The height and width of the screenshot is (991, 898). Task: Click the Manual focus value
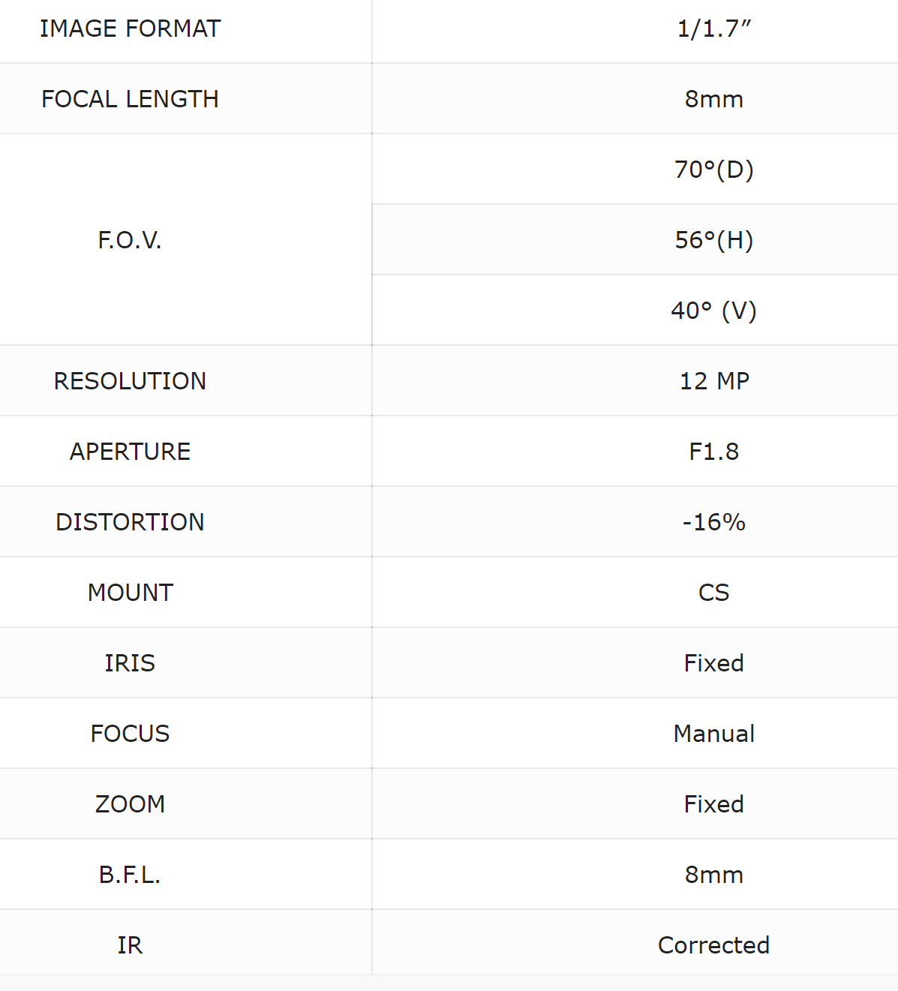713,734
